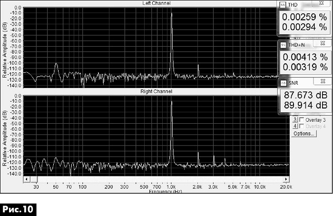Click the THD+N percentage readout
333x216 pixels.
point(305,62)
